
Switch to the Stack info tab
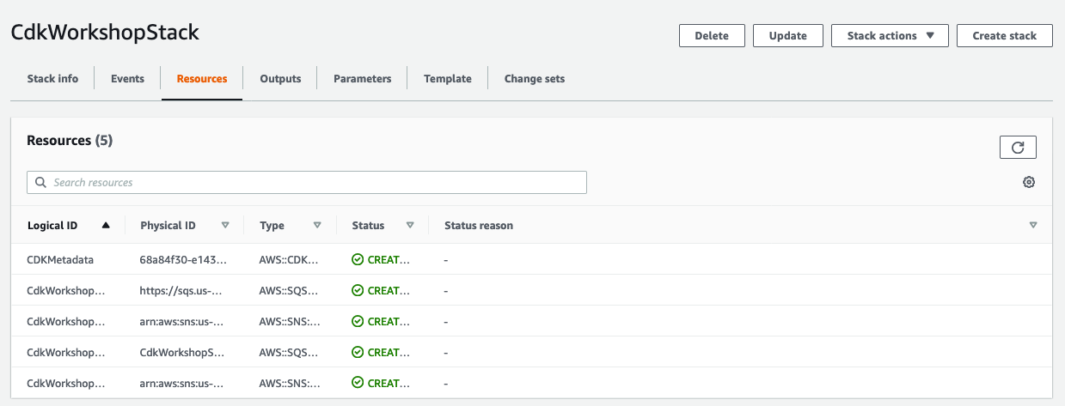52,78
